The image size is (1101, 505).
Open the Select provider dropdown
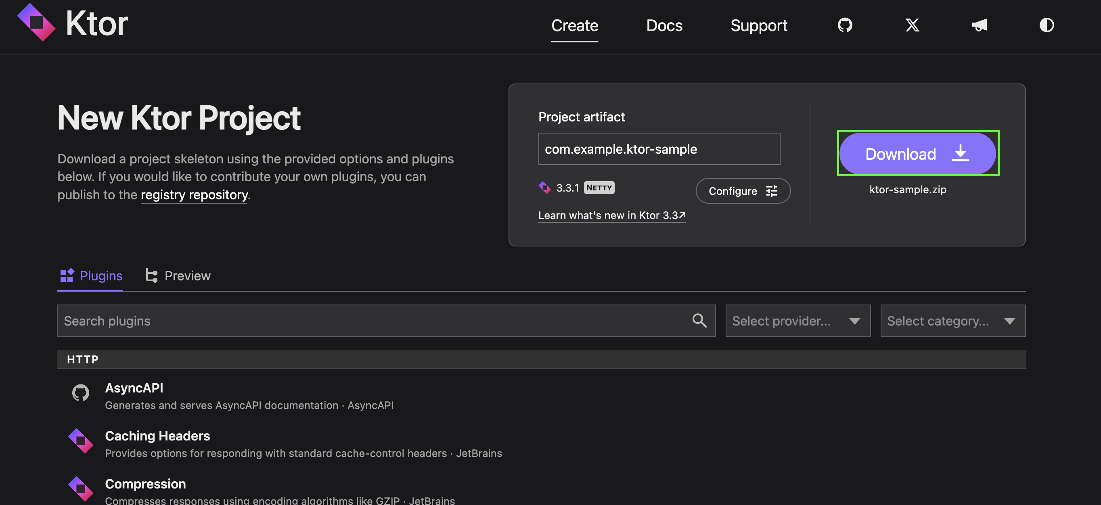pos(797,320)
